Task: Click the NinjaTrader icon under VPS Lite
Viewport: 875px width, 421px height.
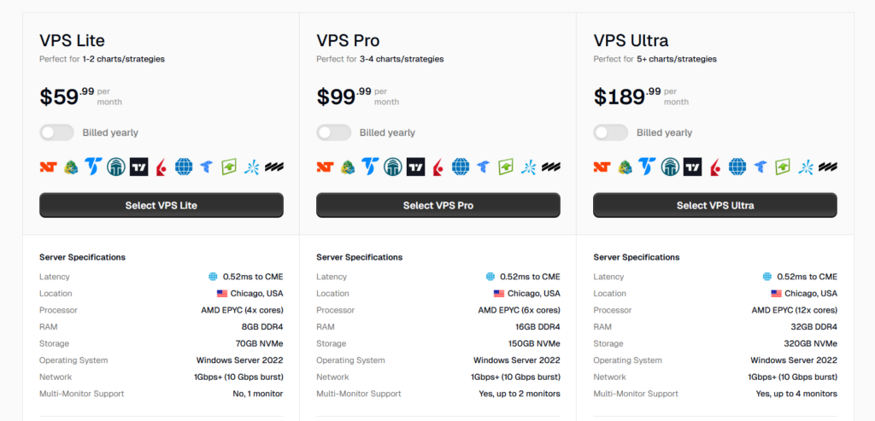Action: pyautogui.click(x=47, y=167)
